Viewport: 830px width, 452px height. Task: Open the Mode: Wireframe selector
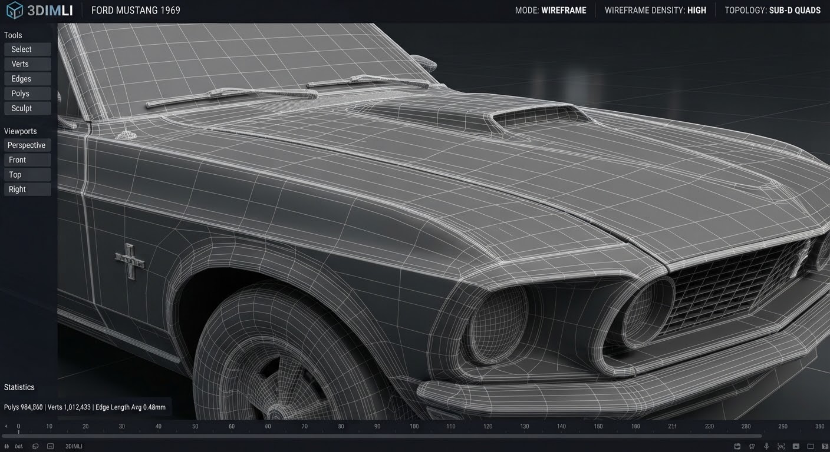(552, 11)
